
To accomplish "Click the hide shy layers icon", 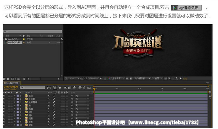I will 65,88.
